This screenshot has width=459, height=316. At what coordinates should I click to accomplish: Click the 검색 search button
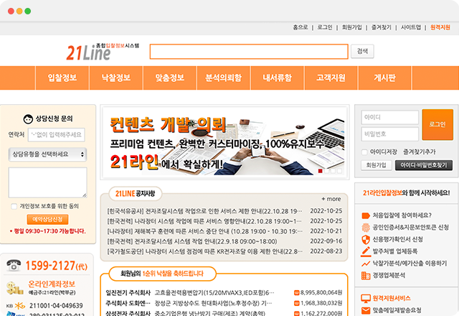tap(362, 51)
